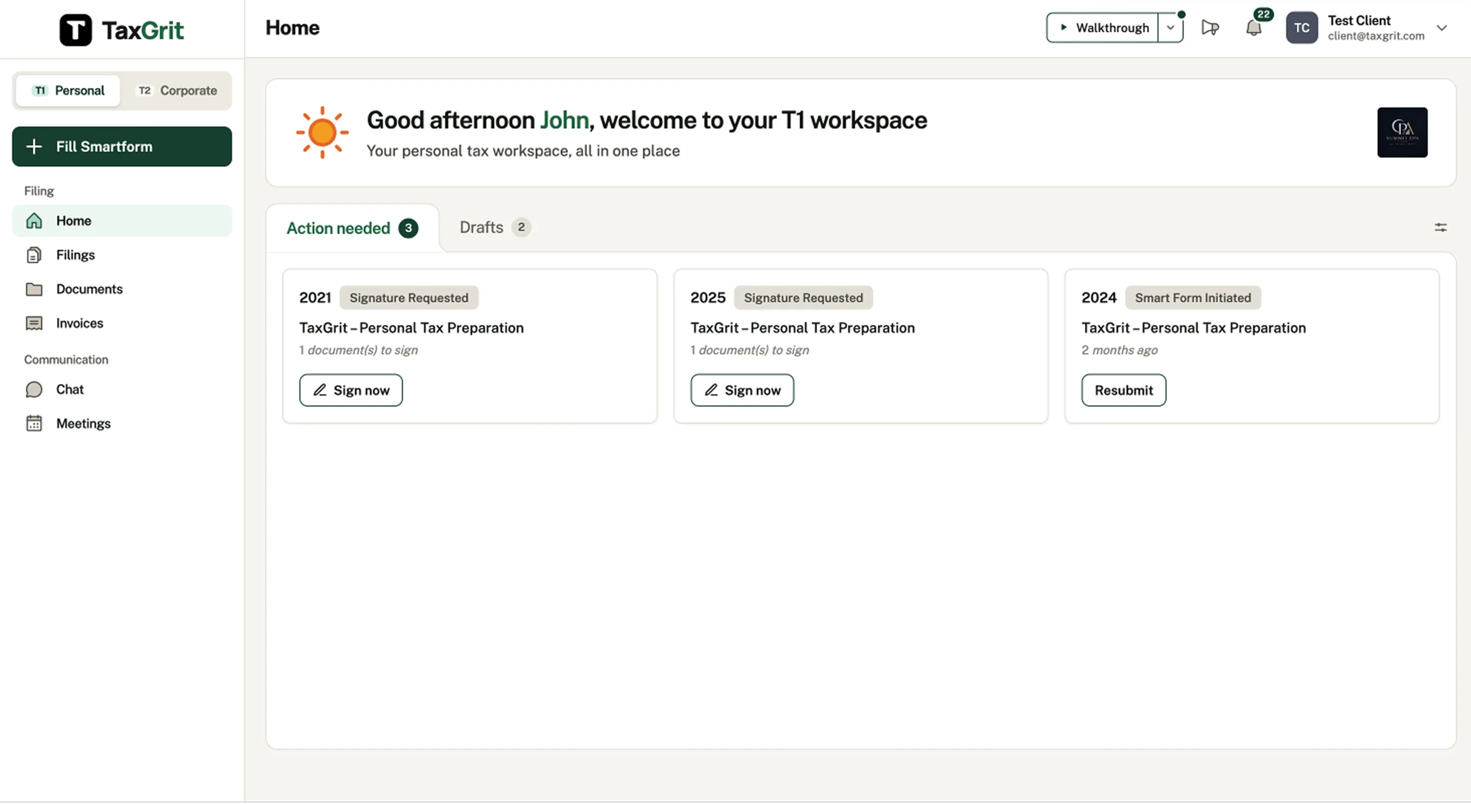Open Invoices in sidebar
Screen dimensions: 1471x805
click(122, 324)
